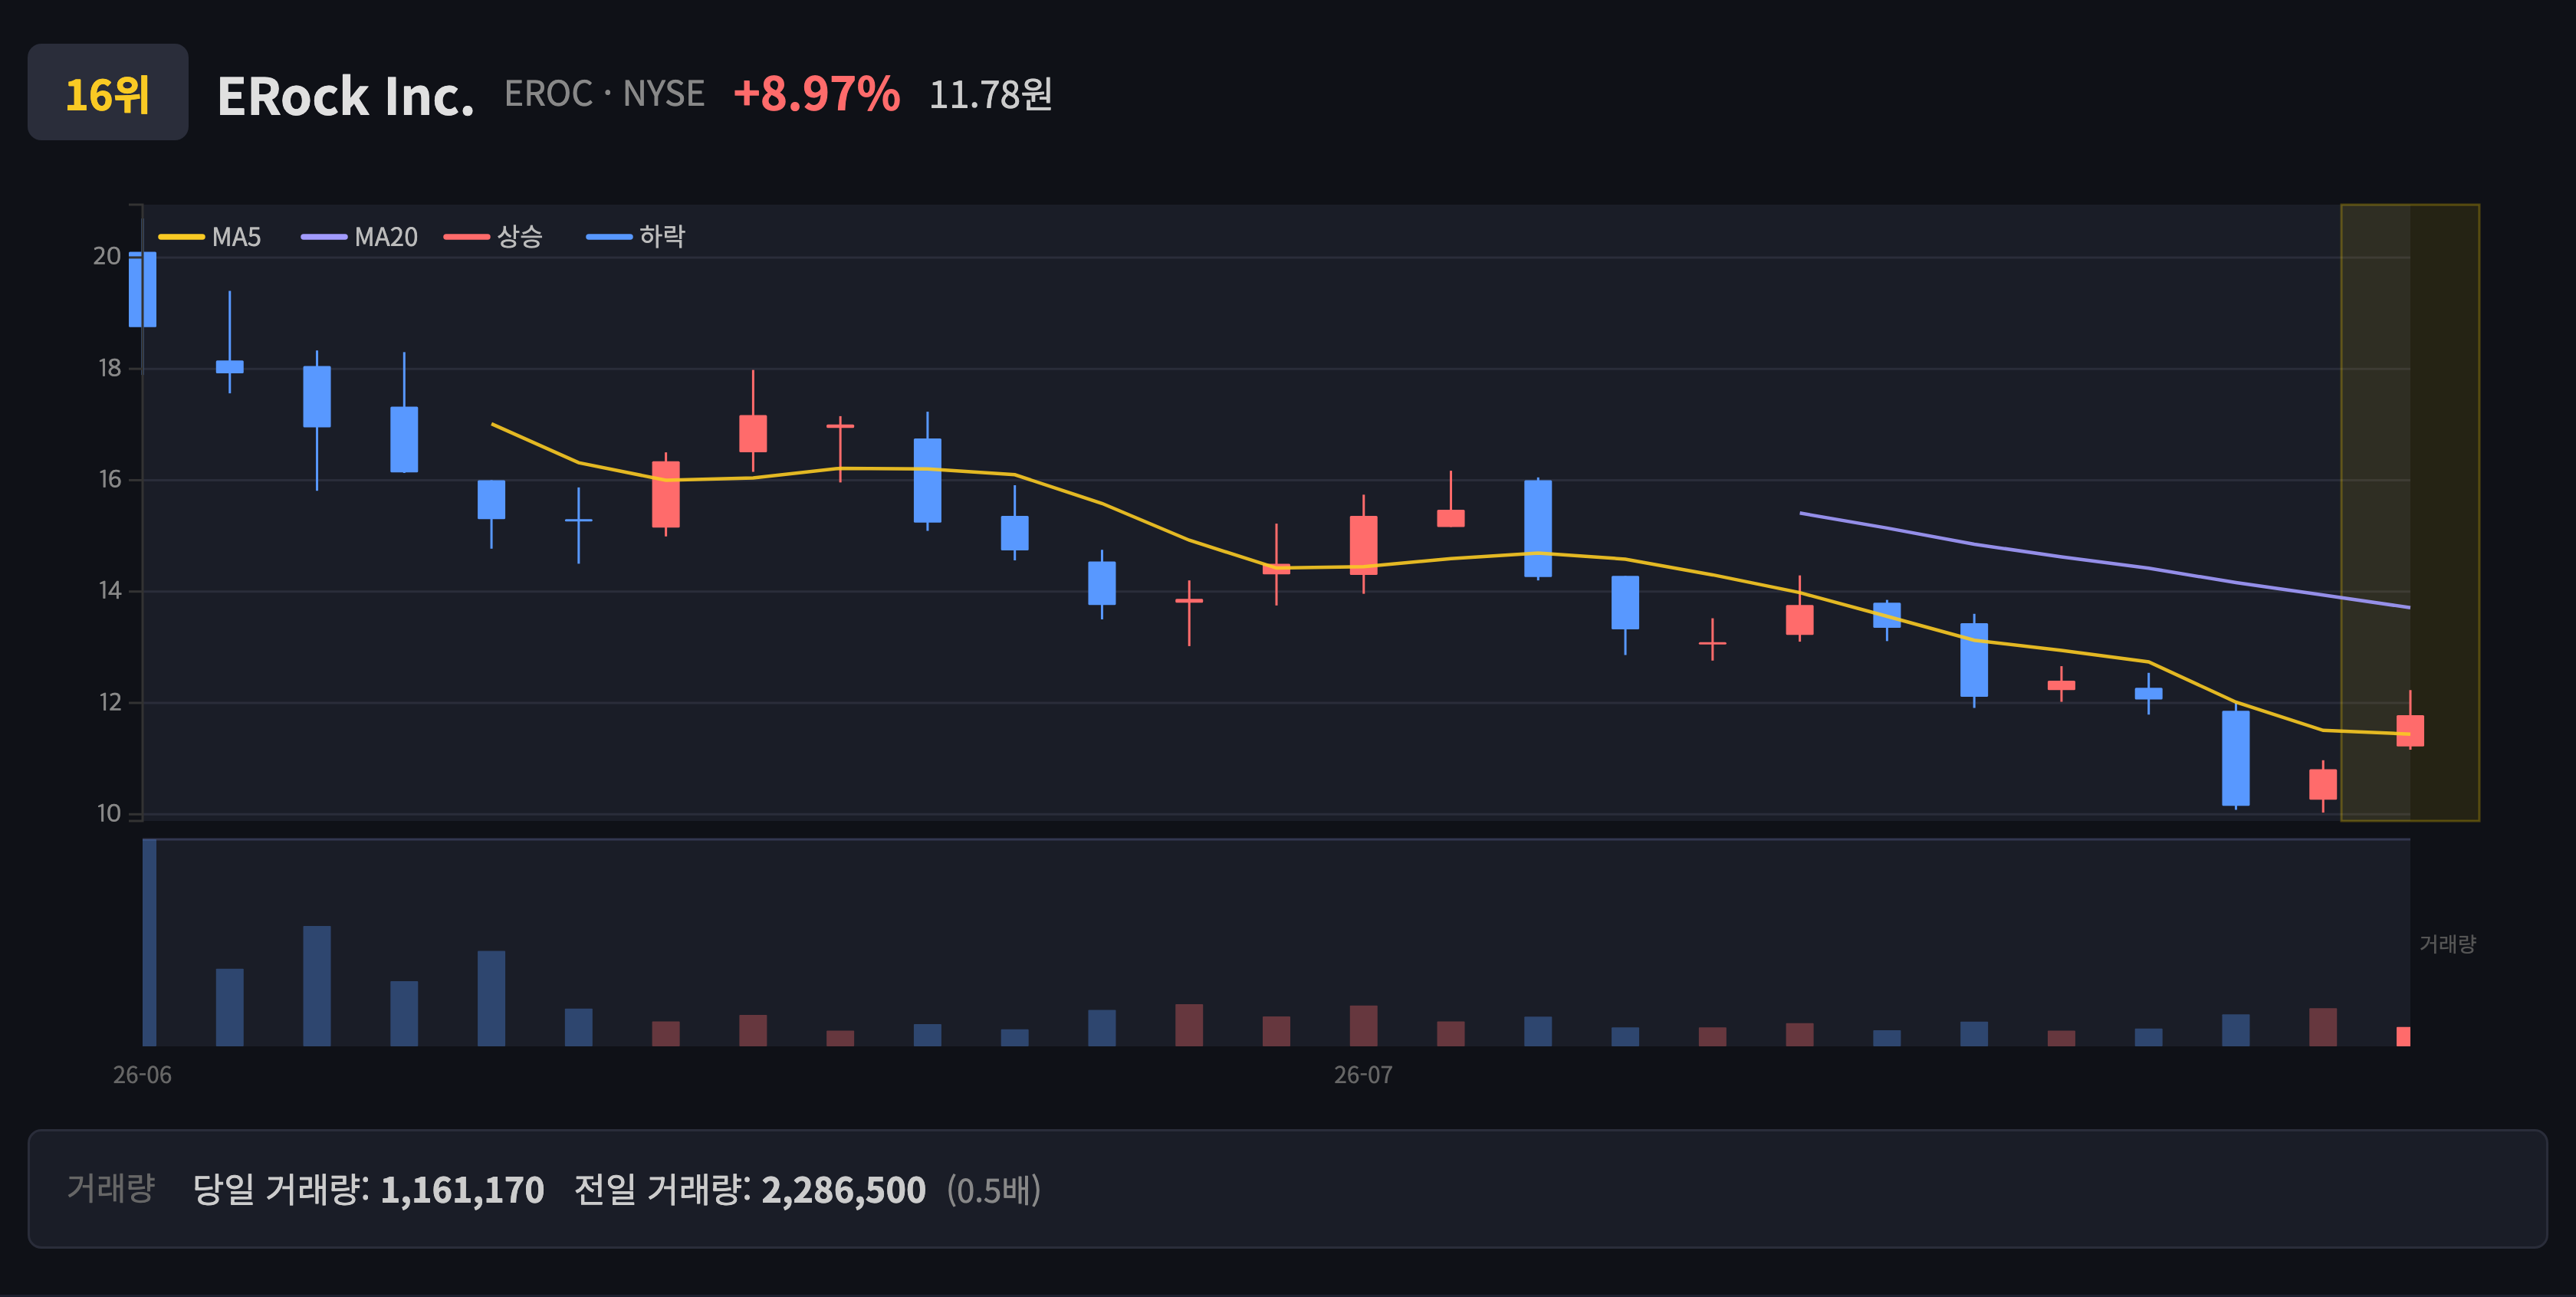Click the 26-07 date axis label
Screen dimensions: 2576x1297
1363,1075
